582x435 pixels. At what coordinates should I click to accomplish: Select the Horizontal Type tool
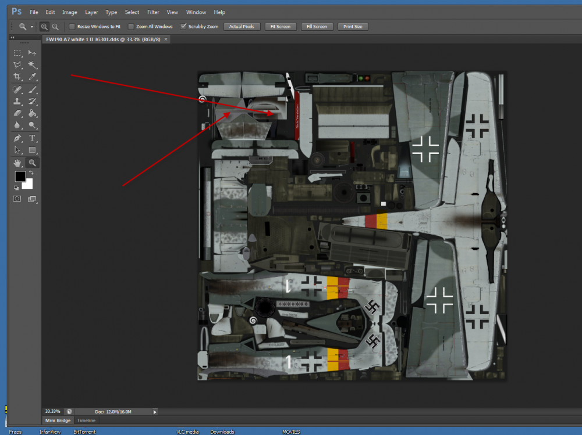tap(33, 138)
